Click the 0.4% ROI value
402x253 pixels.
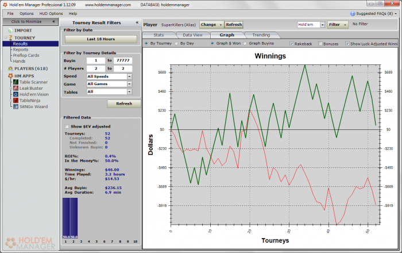point(110,156)
